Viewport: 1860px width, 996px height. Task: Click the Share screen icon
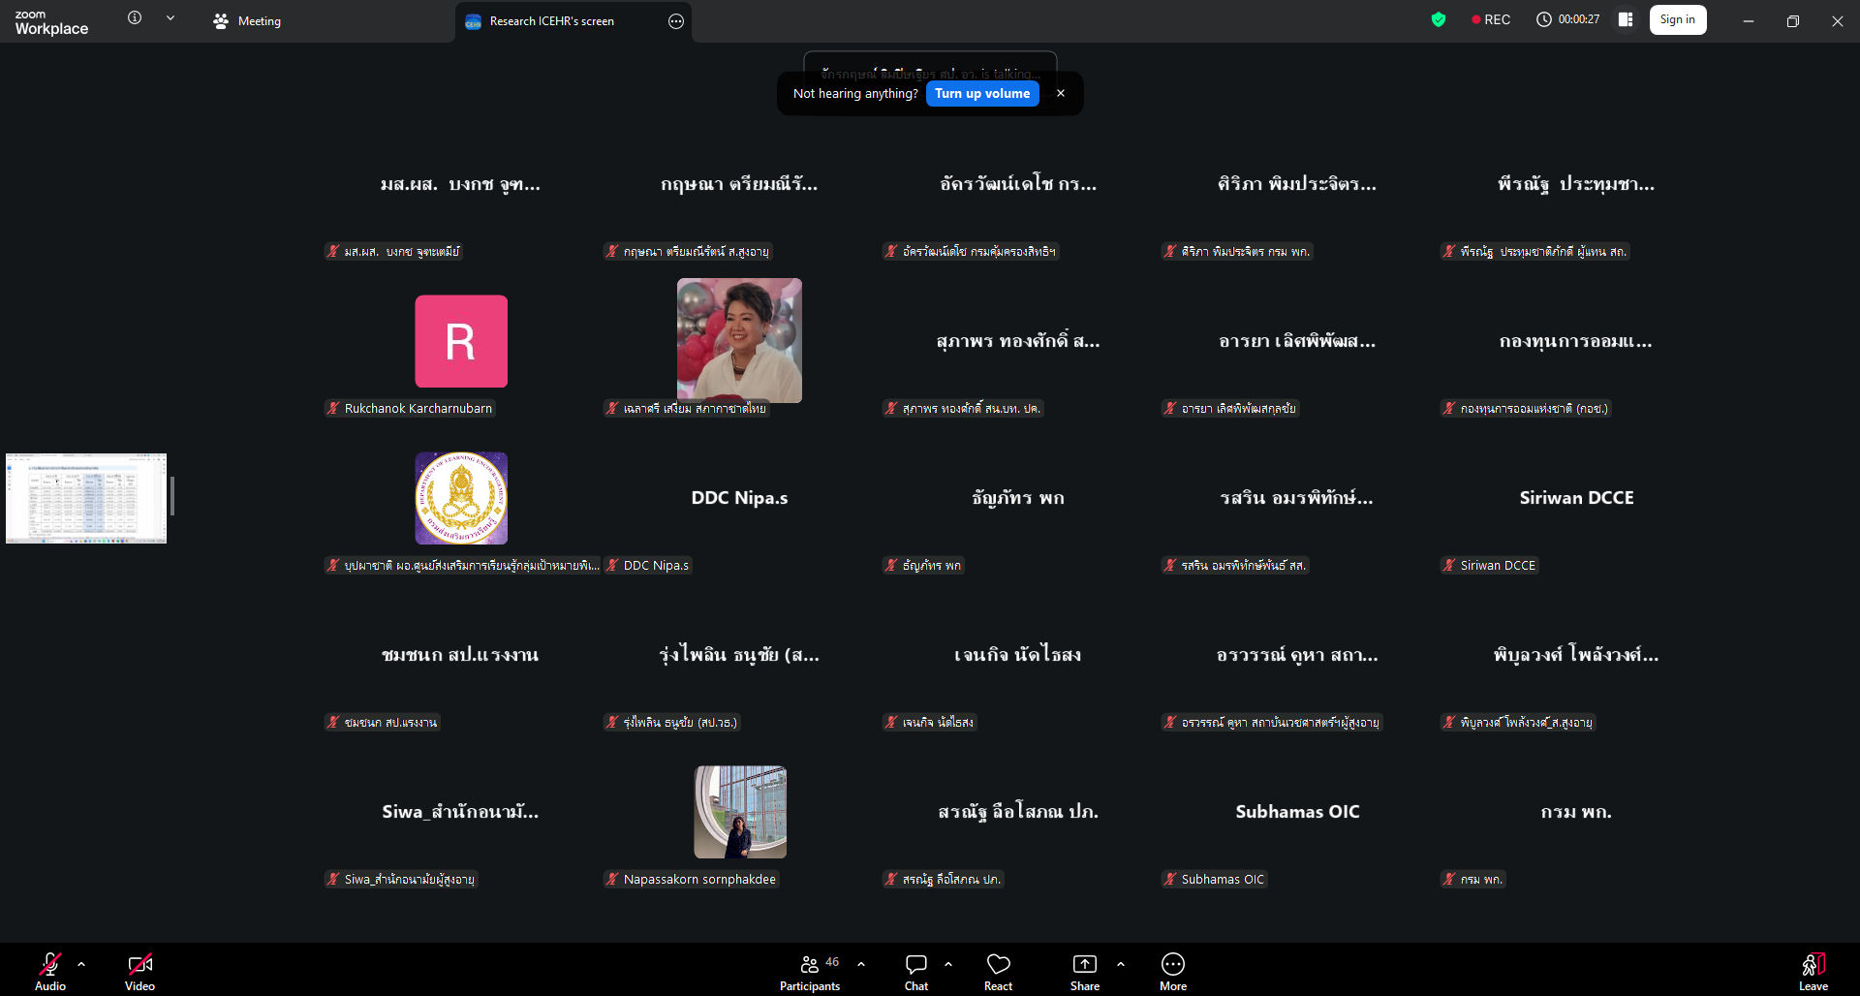(x=1084, y=971)
